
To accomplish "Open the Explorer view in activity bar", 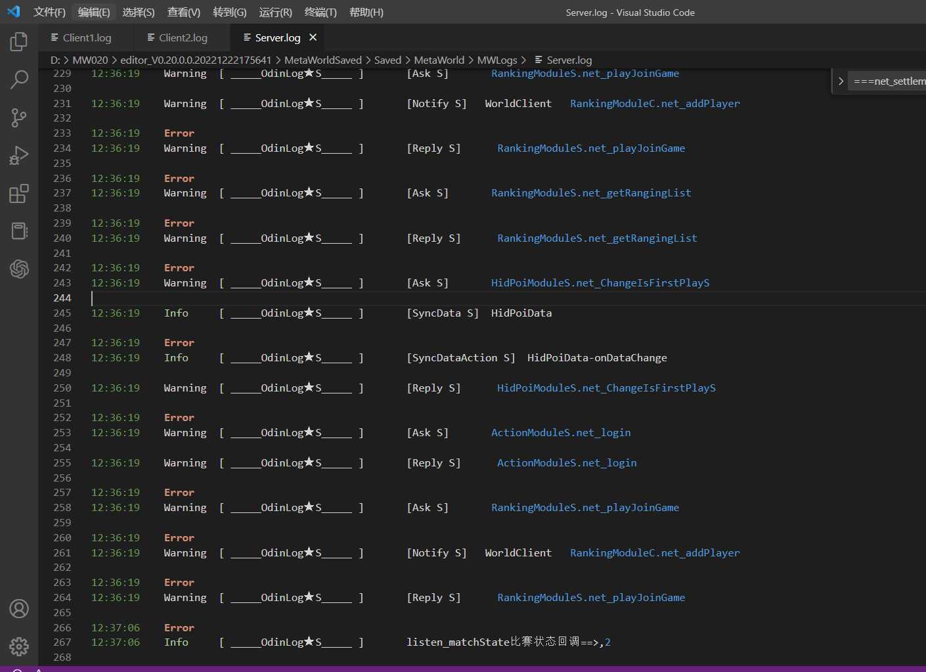I will point(19,42).
